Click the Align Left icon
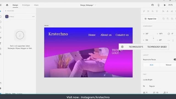Image resolution: width=176 pixels, height=99 pixels. click(x=163, y=11)
